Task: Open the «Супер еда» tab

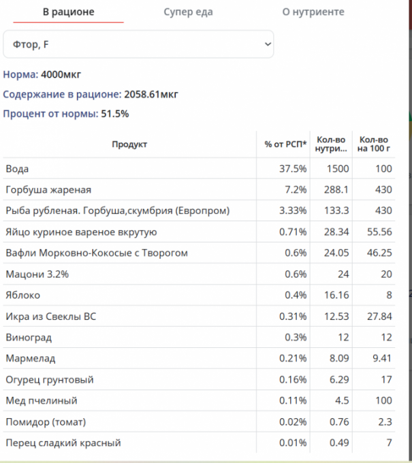Action: click(x=188, y=12)
